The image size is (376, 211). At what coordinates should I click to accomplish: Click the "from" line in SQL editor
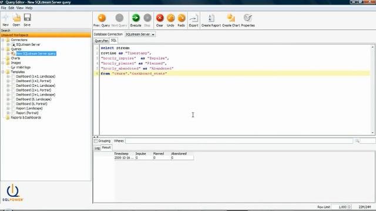click(235, 73)
